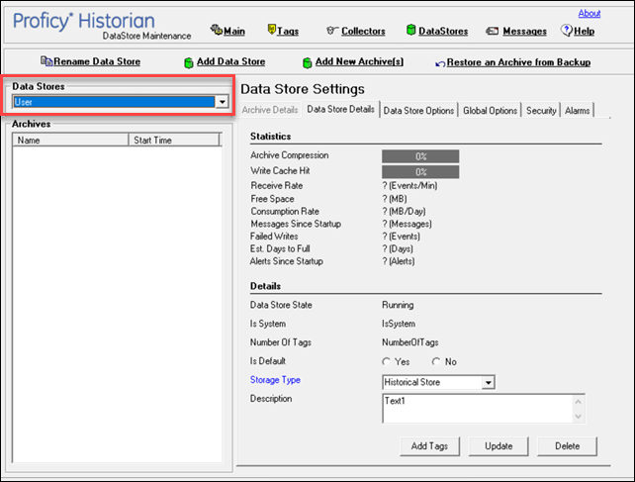This screenshot has width=635, height=482.
Task: Click the Est. Days to Full label
Action: [x=280, y=248]
